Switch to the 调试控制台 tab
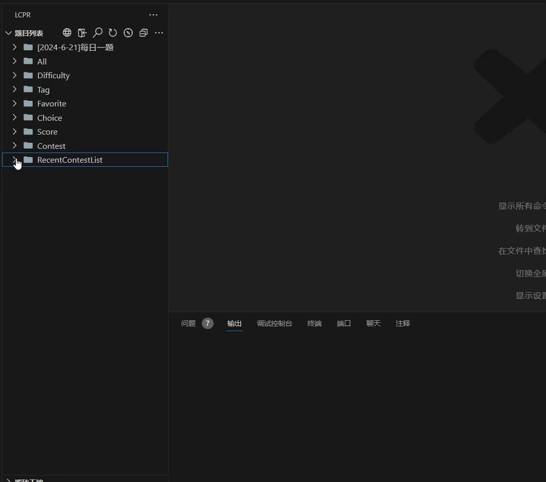This screenshot has width=546, height=482. 274,323
